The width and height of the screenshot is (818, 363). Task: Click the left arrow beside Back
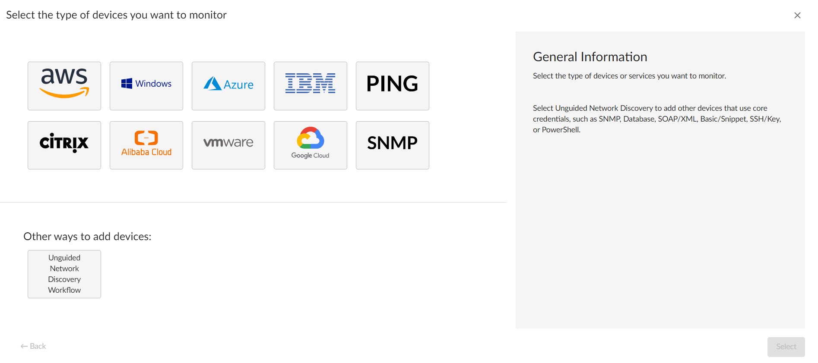coord(24,346)
